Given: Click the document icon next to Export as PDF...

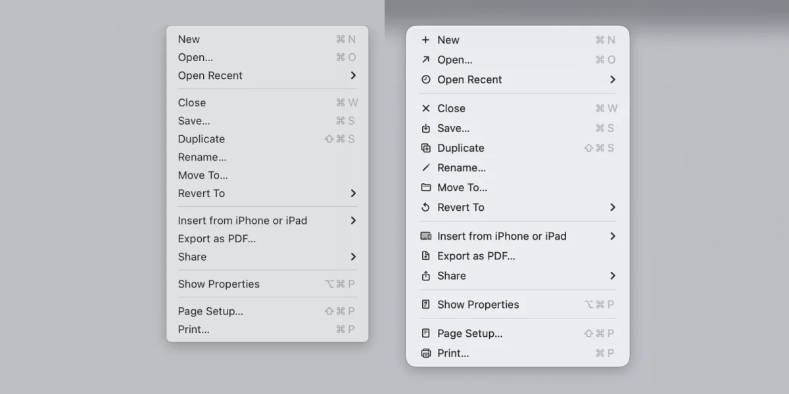Looking at the screenshot, I should (x=426, y=256).
